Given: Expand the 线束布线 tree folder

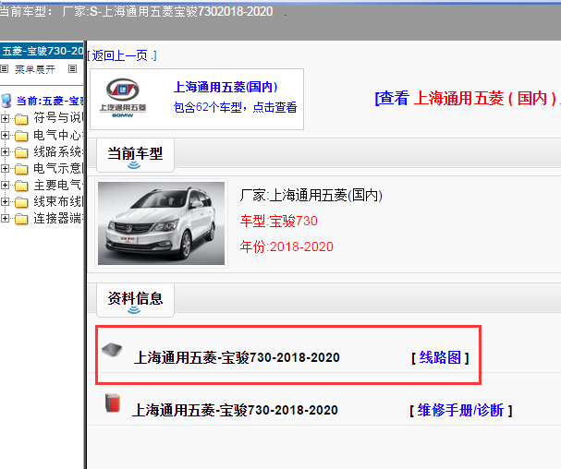Looking at the screenshot, I should pyautogui.click(x=5, y=201).
